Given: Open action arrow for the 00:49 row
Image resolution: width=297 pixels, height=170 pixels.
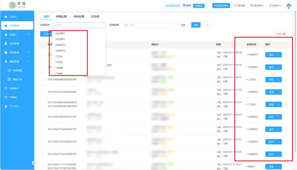Looking at the screenshot, I should point(279,55).
